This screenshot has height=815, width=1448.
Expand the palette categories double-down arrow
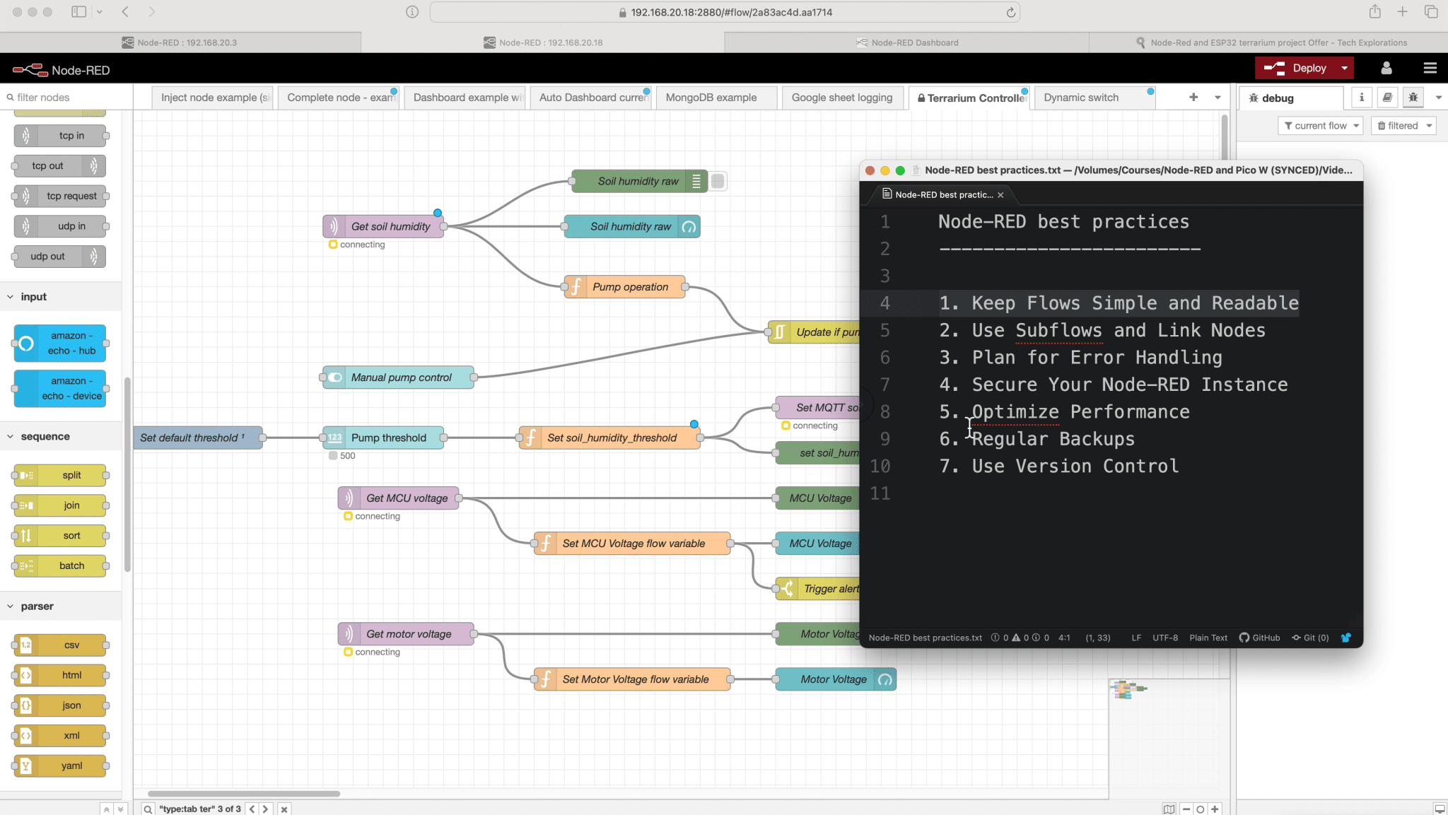point(120,809)
